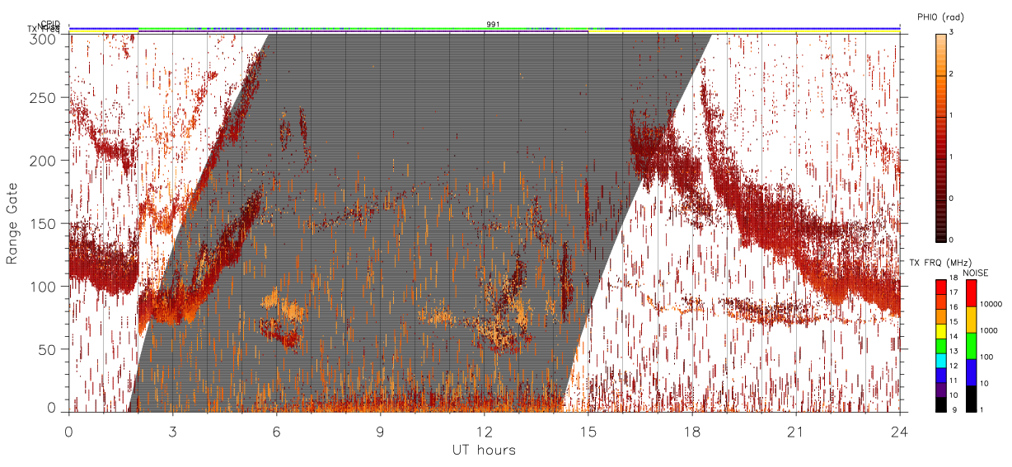
Task: Click the x-axis tick label 3
Action: click(172, 431)
